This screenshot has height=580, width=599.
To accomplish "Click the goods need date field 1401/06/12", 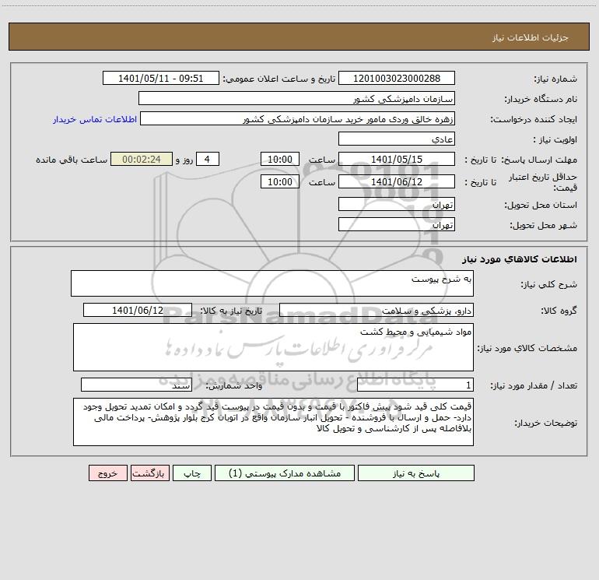I will 138,310.
